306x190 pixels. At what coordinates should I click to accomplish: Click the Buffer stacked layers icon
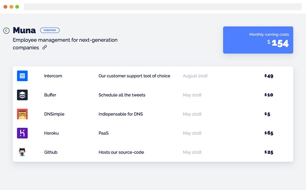point(22,95)
